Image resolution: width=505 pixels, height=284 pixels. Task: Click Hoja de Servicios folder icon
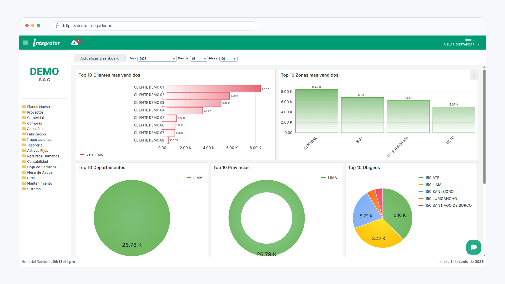[x=24, y=167]
